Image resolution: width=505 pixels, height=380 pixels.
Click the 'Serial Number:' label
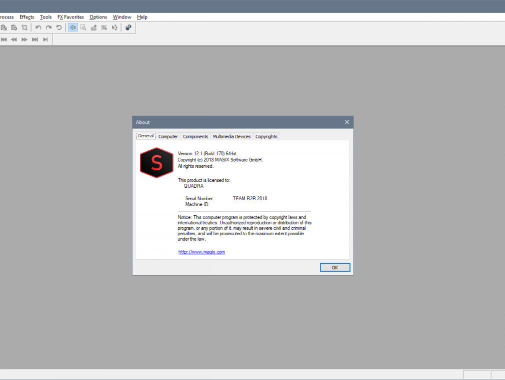[x=199, y=199]
